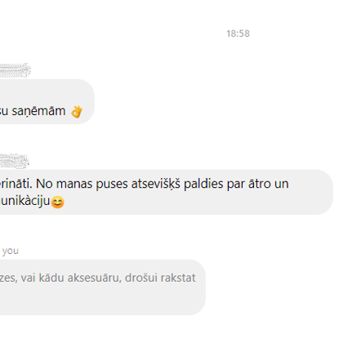Click the word 'aksesuāru' in the reply

(93, 278)
